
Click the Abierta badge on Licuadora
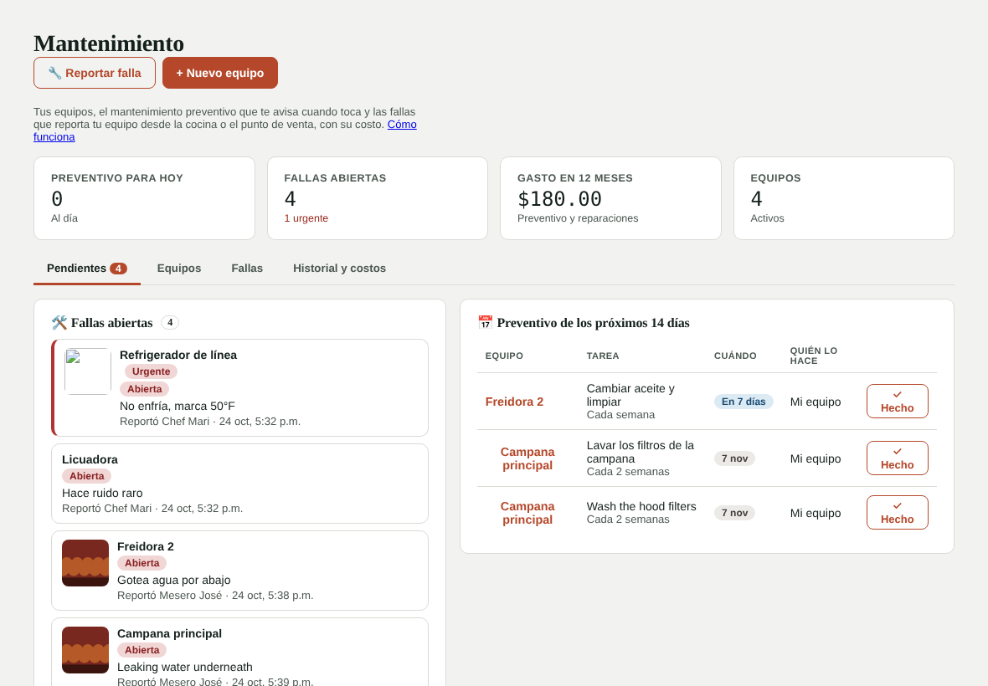[x=87, y=476]
